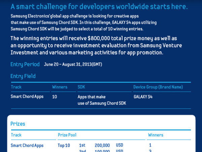
Task: Click the "GALAXY S4" device cell
Action: 143,97
